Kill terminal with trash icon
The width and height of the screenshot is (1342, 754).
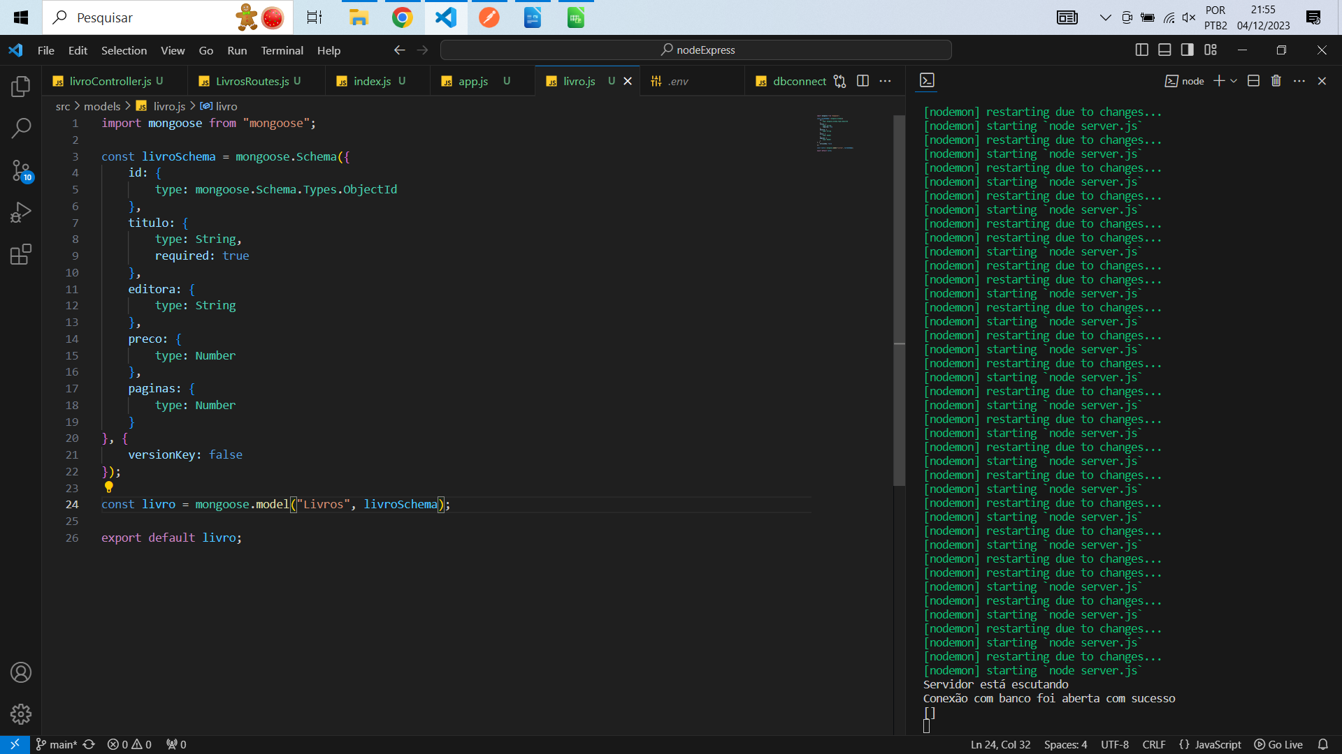[1276, 81]
